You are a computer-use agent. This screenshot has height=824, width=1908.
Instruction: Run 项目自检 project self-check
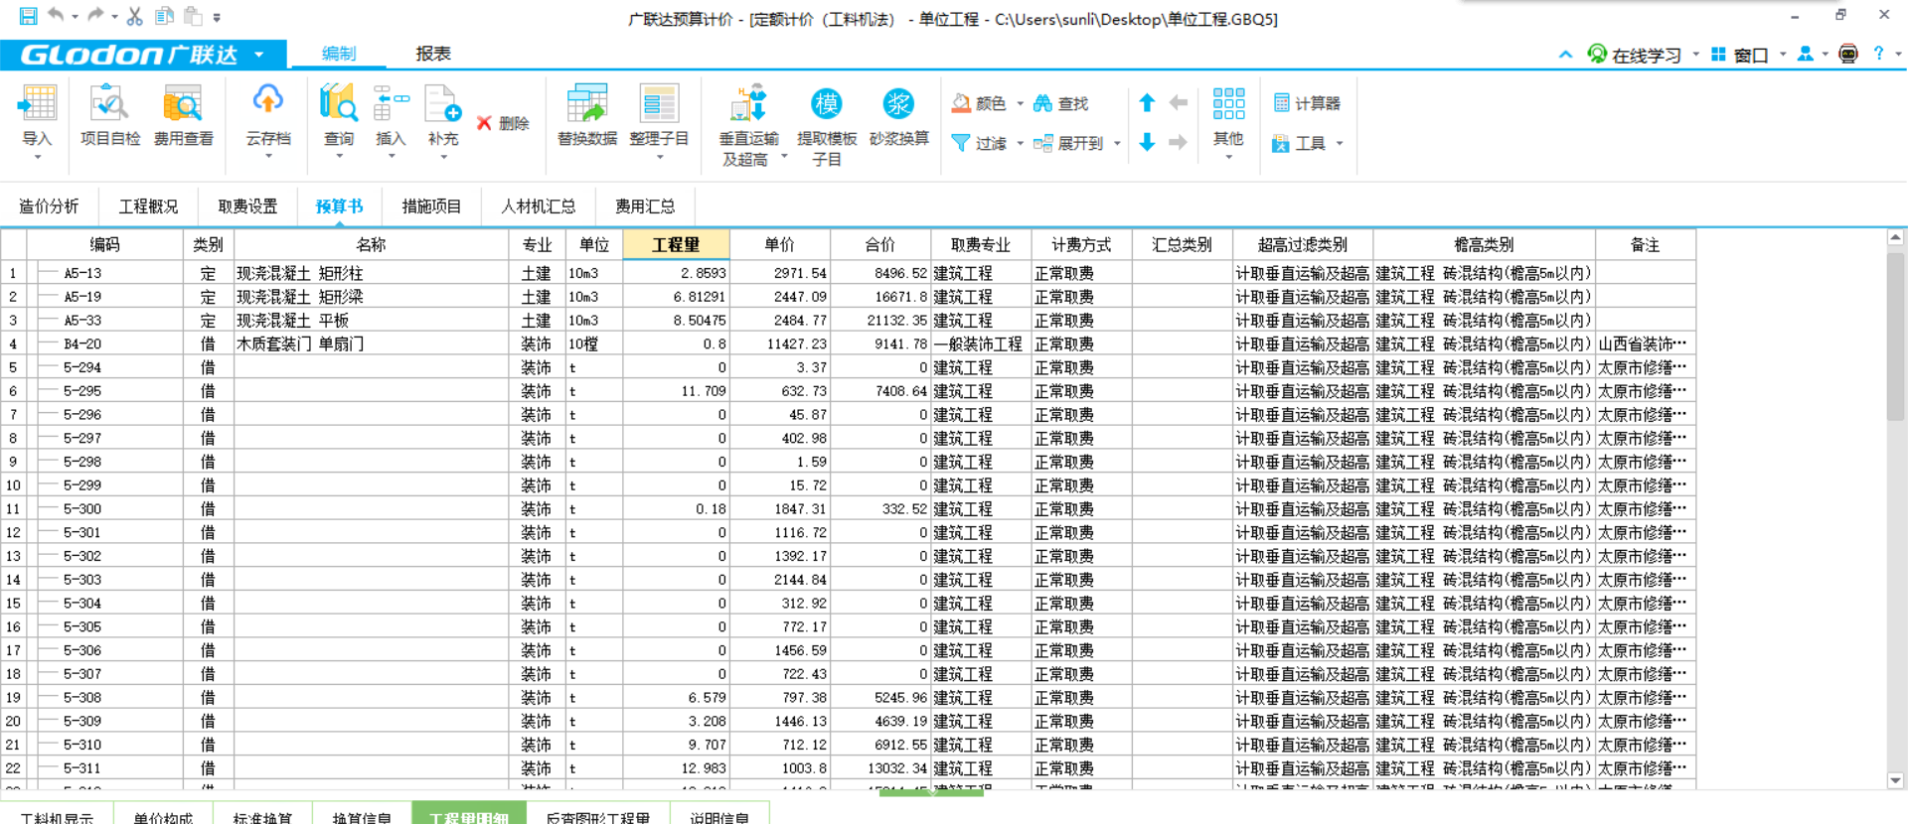pyautogui.click(x=109, y=117)
